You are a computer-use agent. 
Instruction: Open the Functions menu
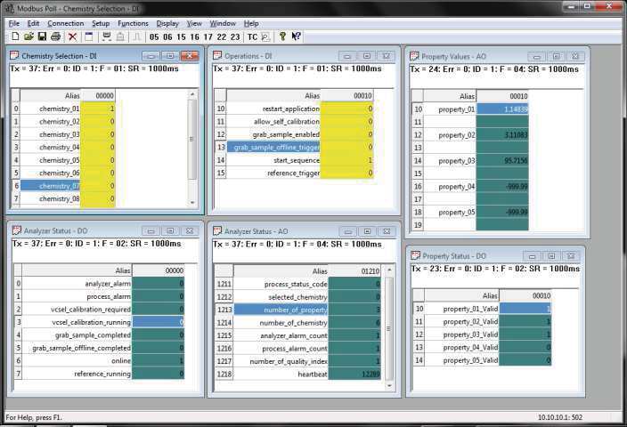[133, 23]
